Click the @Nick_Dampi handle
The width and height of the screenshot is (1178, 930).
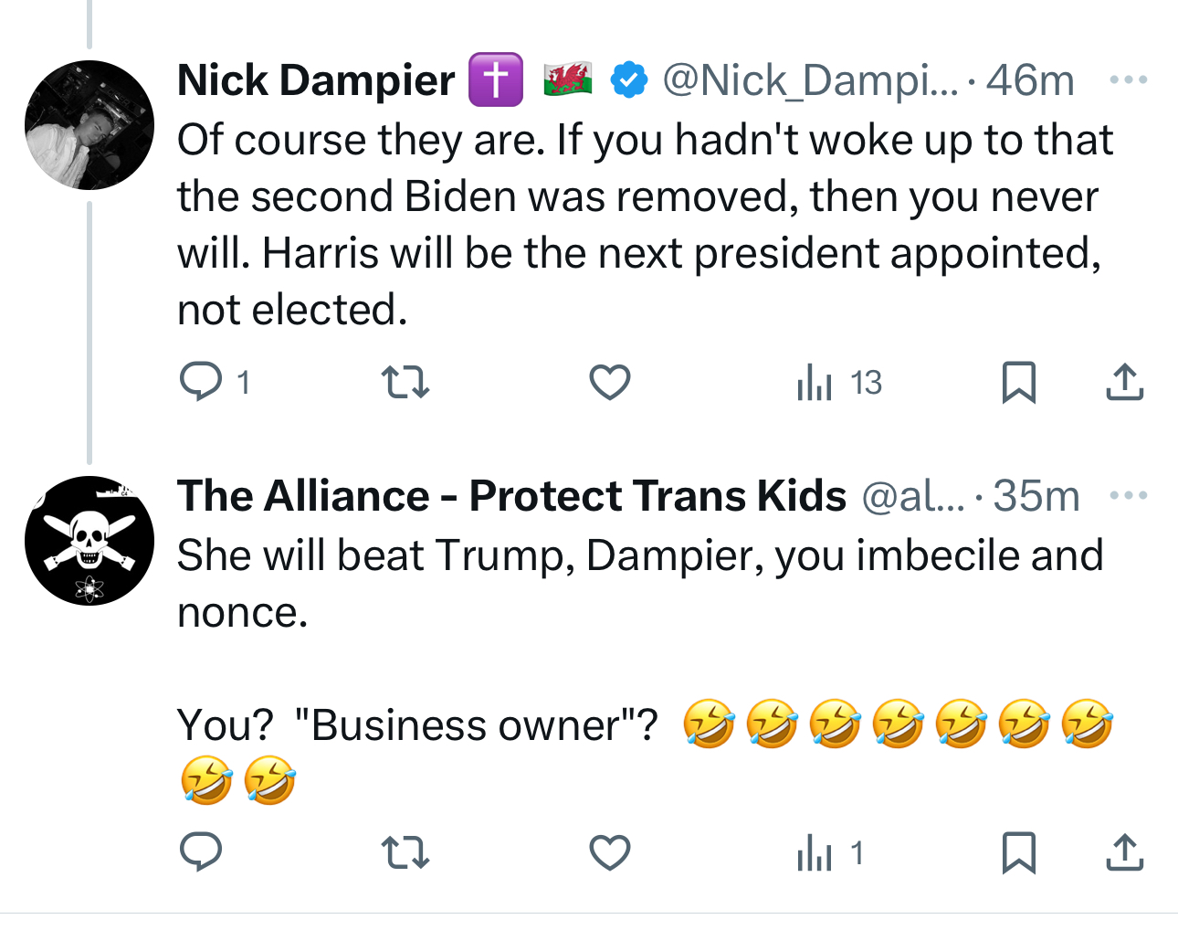[x=810, y=80]
